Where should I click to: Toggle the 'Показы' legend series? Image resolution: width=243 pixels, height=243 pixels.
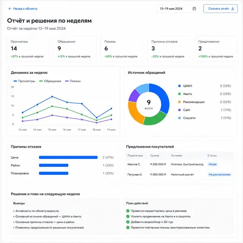click(x=73, y=81)
